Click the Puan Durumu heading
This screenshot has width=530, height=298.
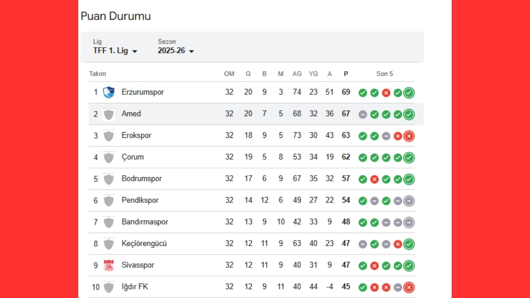pos(116,16)
